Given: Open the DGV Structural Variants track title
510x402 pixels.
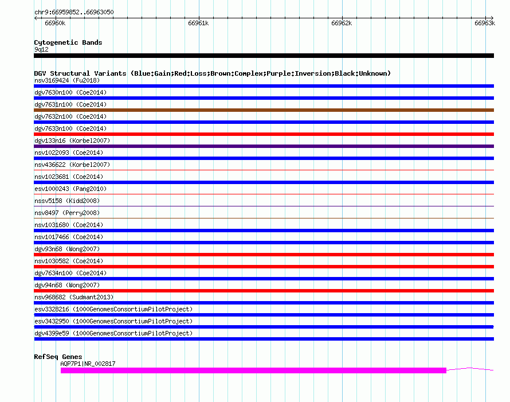Looking at the screenshot, I should click(x=213, y=73).
